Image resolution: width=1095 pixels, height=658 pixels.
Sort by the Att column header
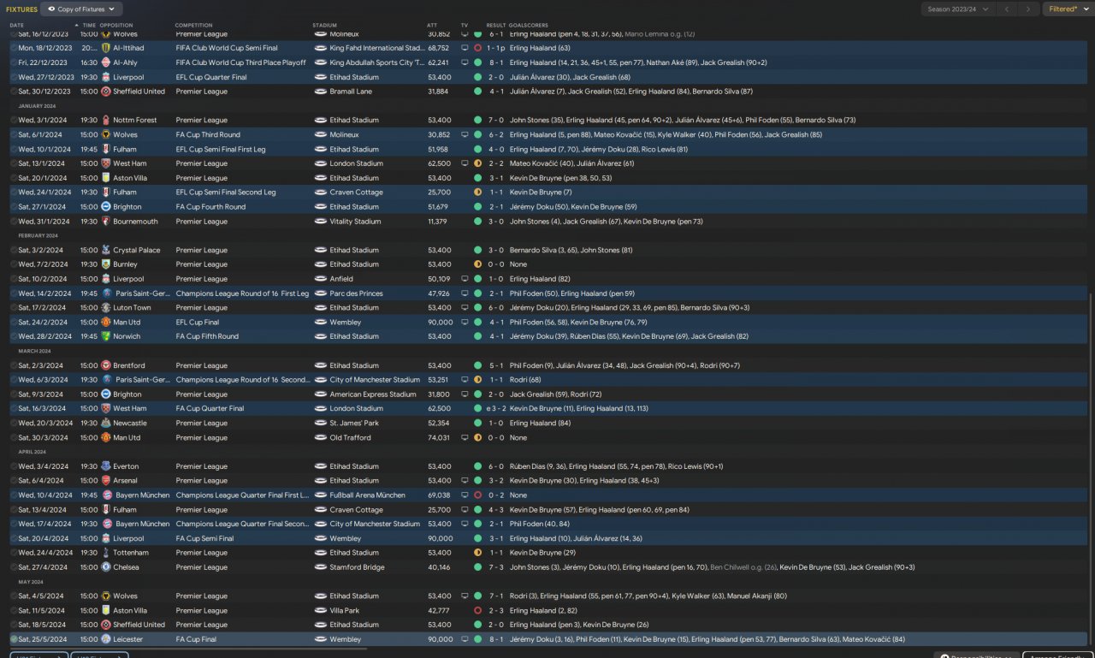432,26
